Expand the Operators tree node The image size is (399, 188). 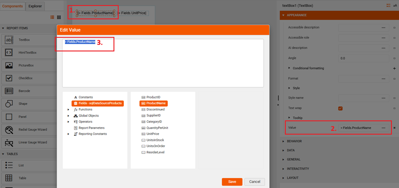tap(68, 122)
